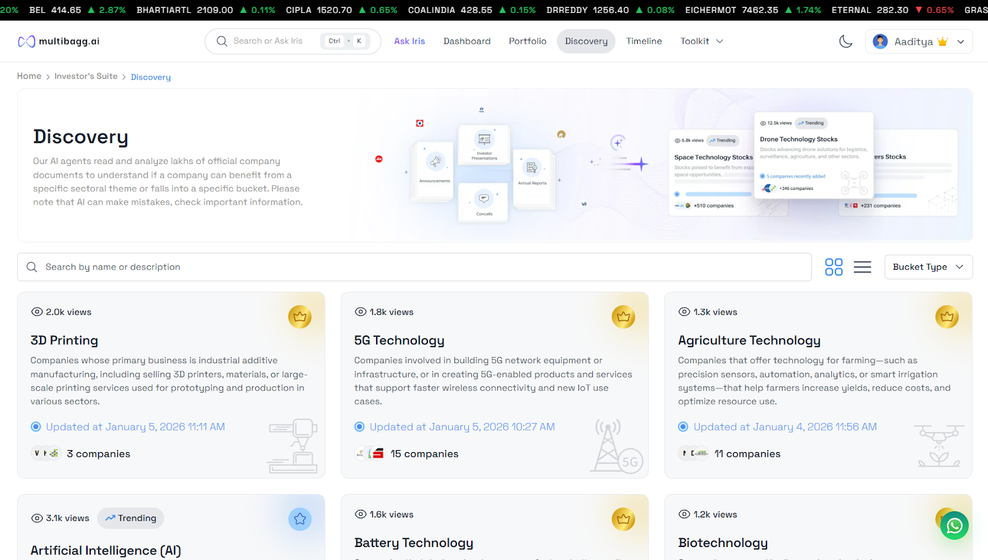Screen dimensions: 988x560
Task: Open the Bucket Type dropdown
Action: tap(928, 266)
